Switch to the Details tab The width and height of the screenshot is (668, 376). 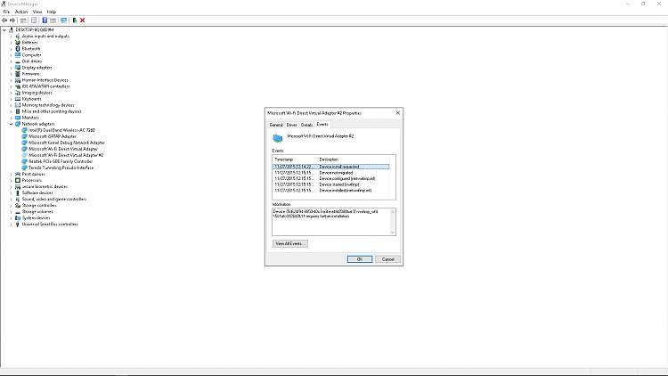[x=306, y=125]
